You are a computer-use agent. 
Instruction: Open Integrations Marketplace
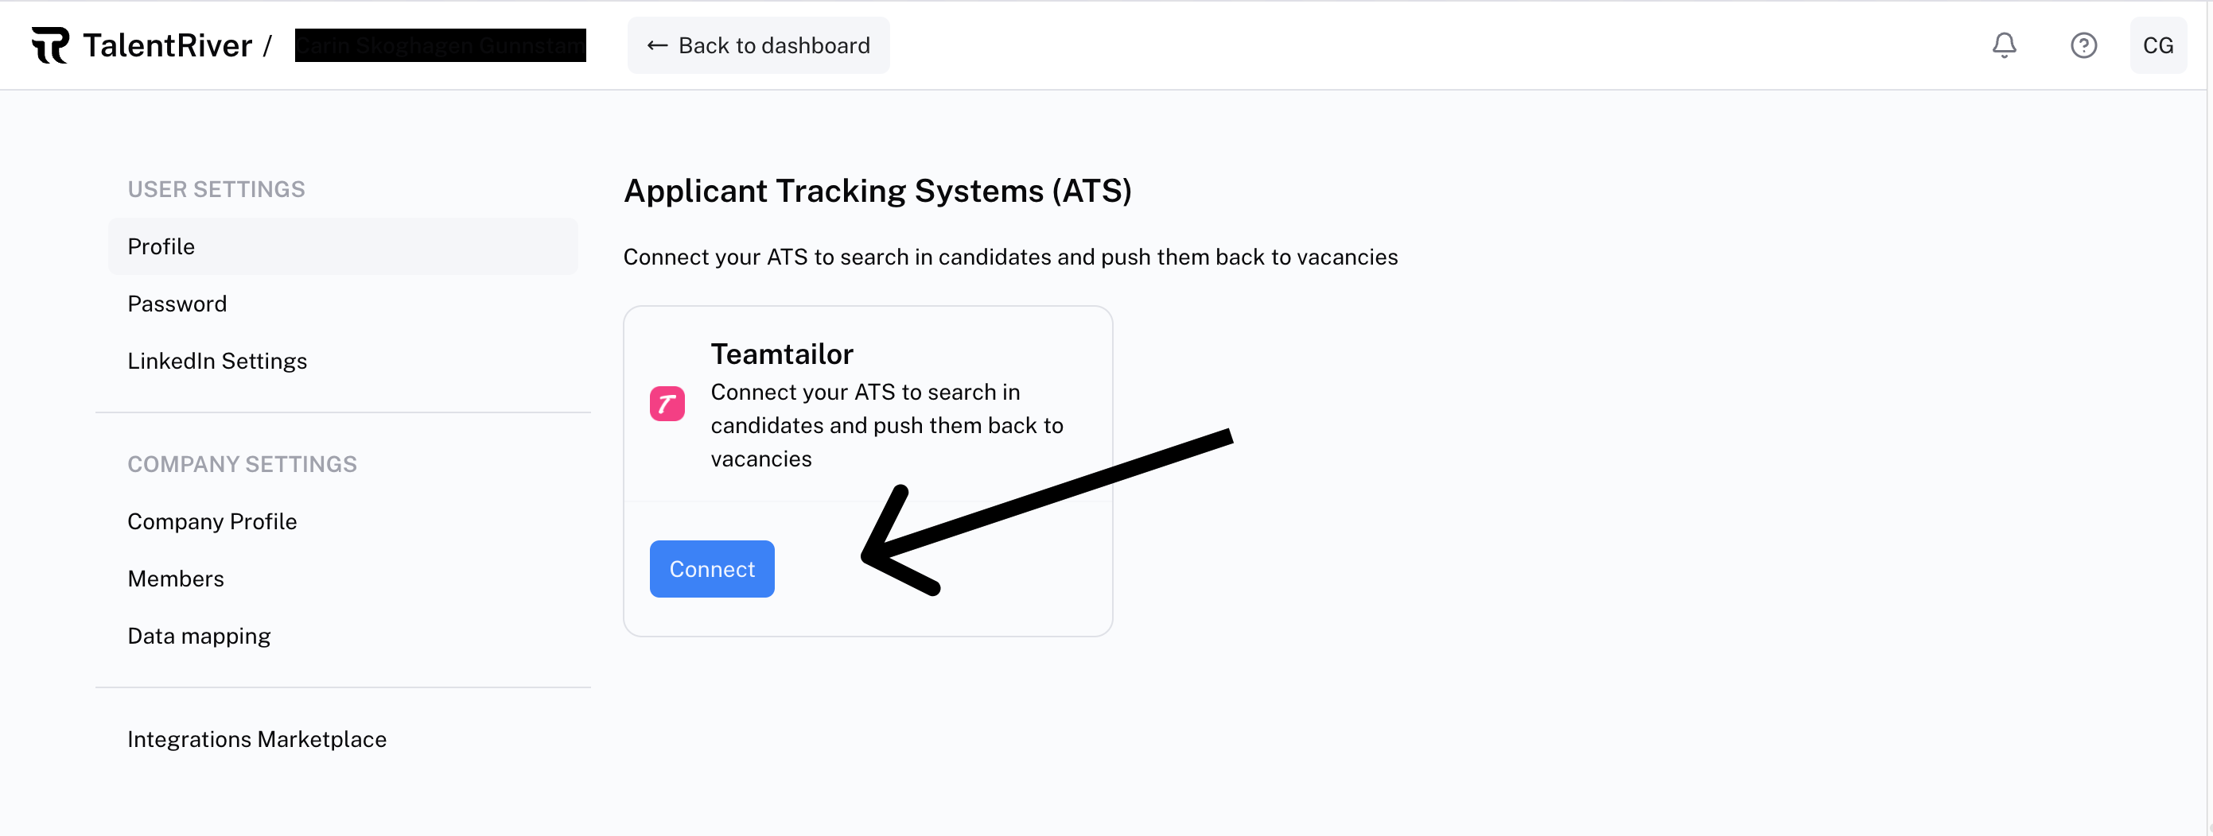click(x=257, y=740)
